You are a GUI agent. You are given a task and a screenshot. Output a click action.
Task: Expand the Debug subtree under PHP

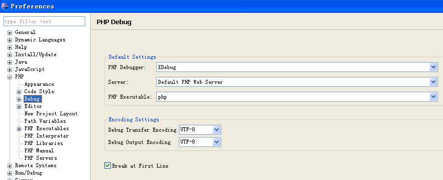pyautogui.click(x=19, y=99)
